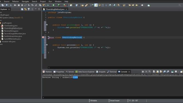The height and width of the screenshot is (103, 183).
Task: Click the Next Annotation down-arrow icon
Action: (x=119, y=5)
